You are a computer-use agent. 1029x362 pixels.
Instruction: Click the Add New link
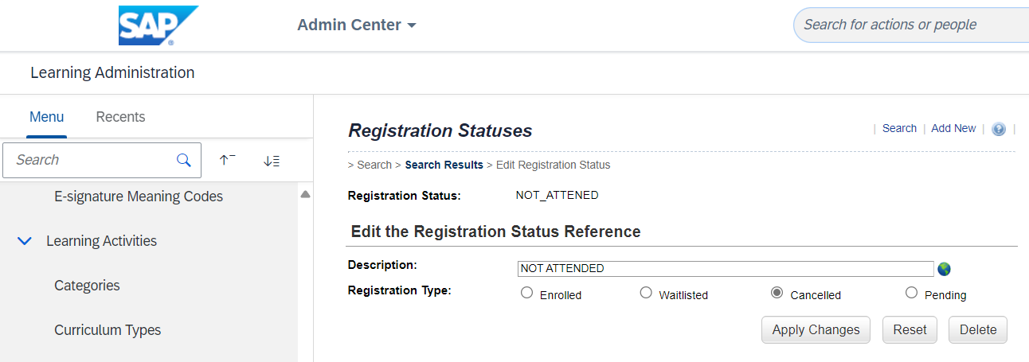click(x=953, y=128)
